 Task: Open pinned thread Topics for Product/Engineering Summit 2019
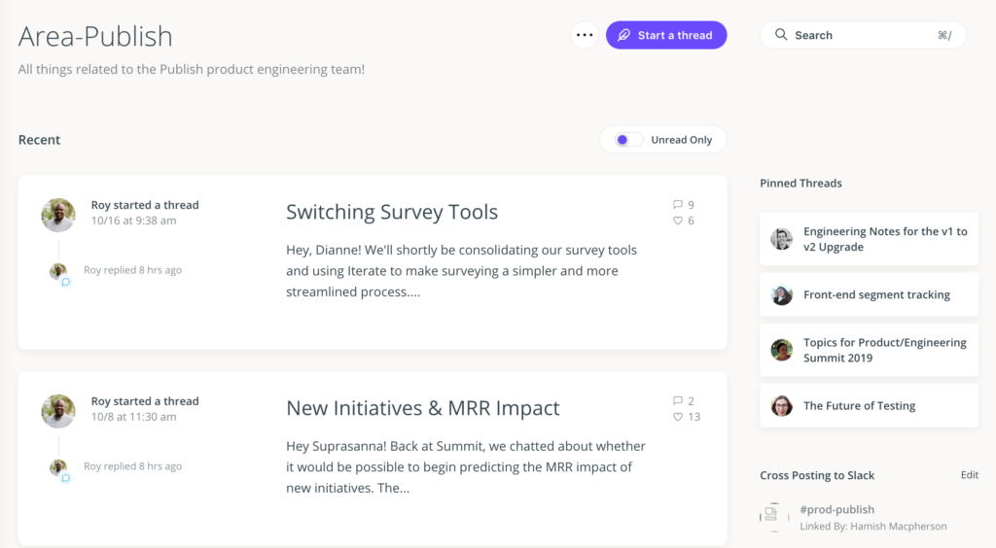pos(869,350)
